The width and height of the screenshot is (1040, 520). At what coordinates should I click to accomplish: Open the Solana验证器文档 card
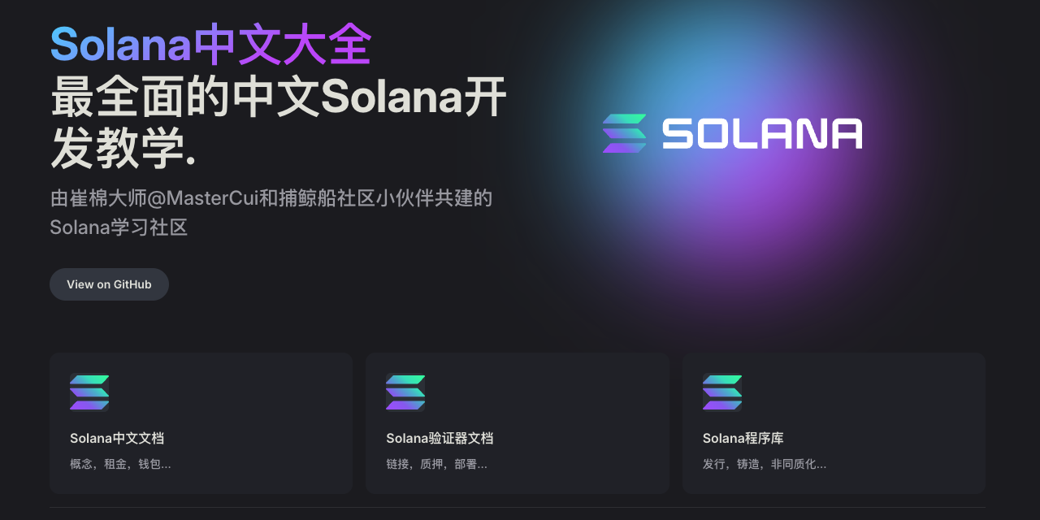[517, 422]
